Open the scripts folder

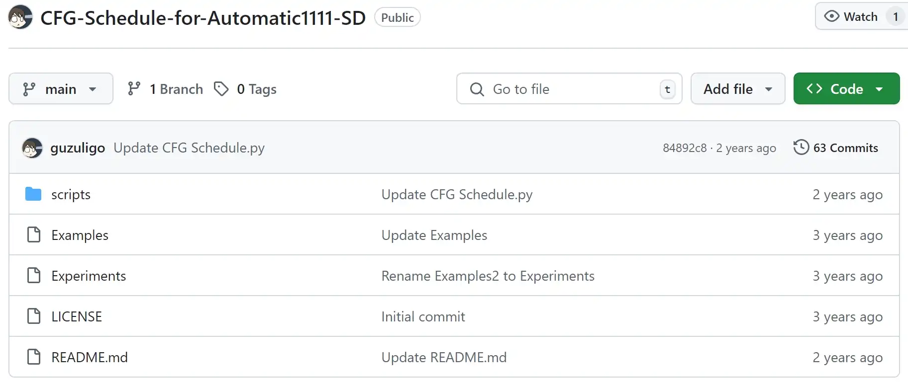[x=71, y=194]
